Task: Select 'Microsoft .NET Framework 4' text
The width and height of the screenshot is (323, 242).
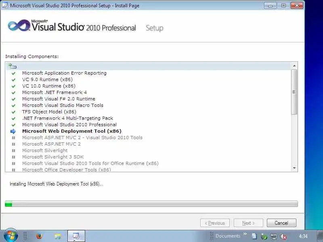Action: click(x=55, y=92)
